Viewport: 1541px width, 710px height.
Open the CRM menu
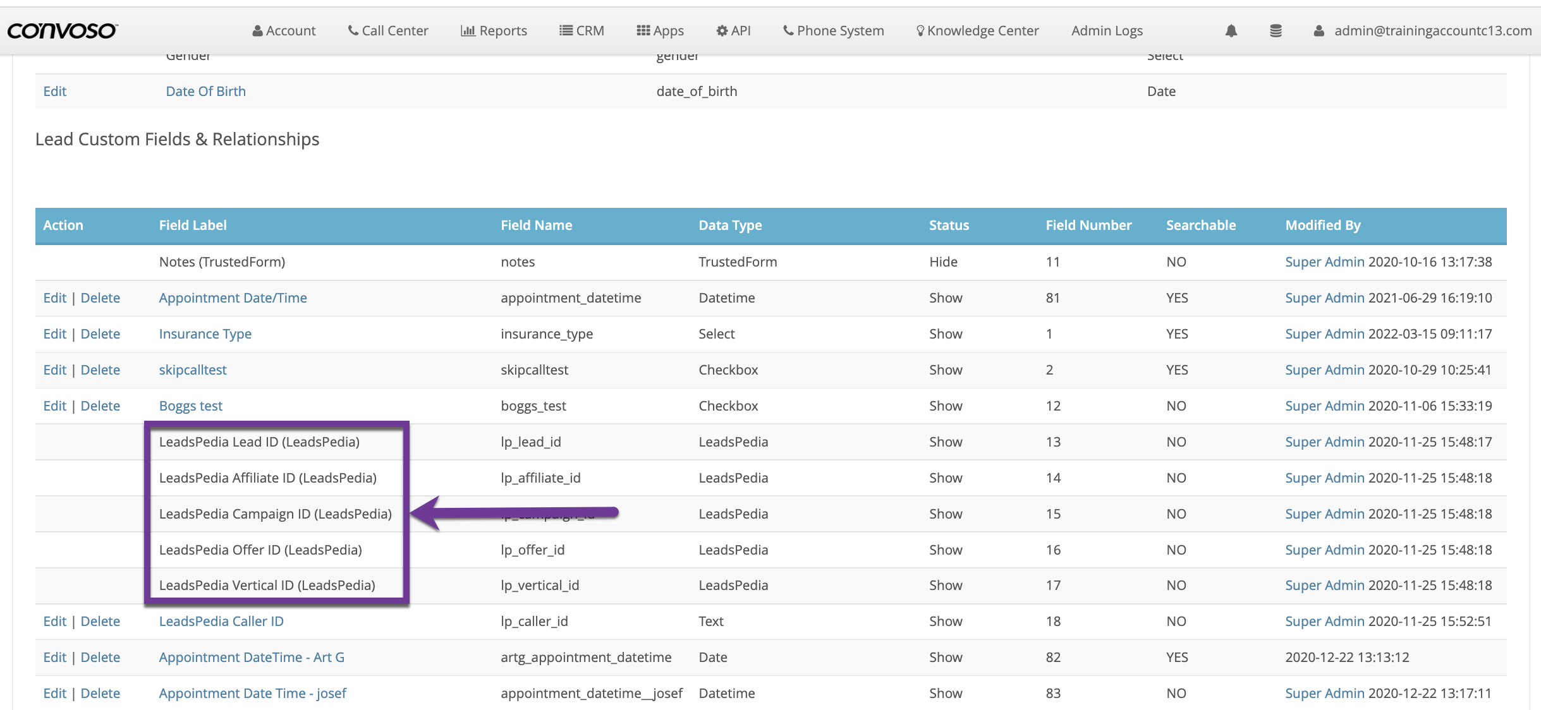[x=582, y=30]
